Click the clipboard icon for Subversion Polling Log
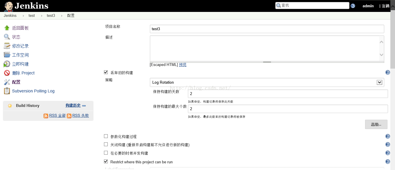This screenshot has height=170, width=395. (x=7, y=91)
